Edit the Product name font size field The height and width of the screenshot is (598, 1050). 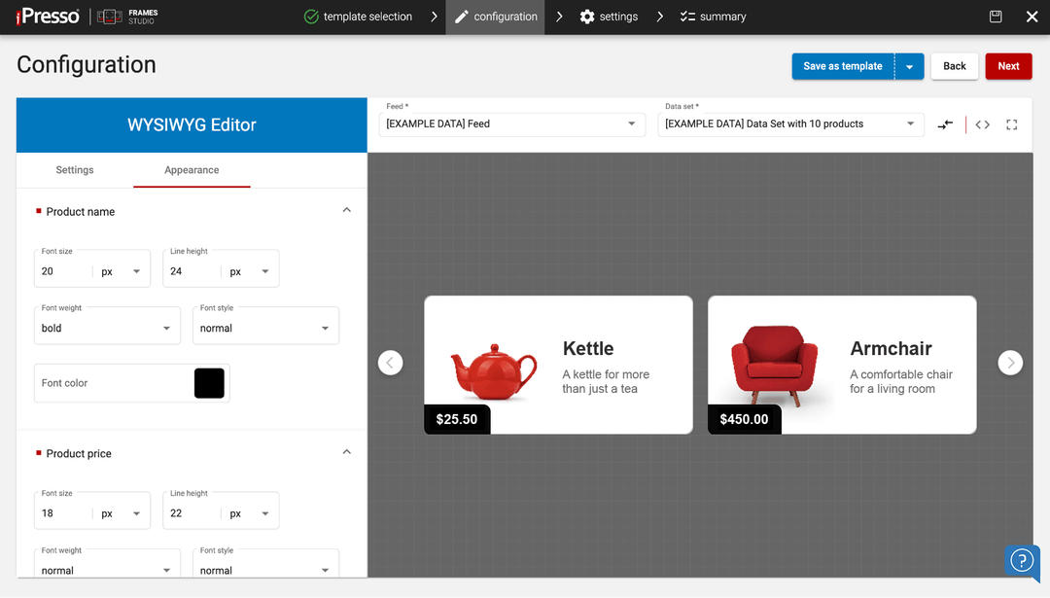click(x=58, y=270)
